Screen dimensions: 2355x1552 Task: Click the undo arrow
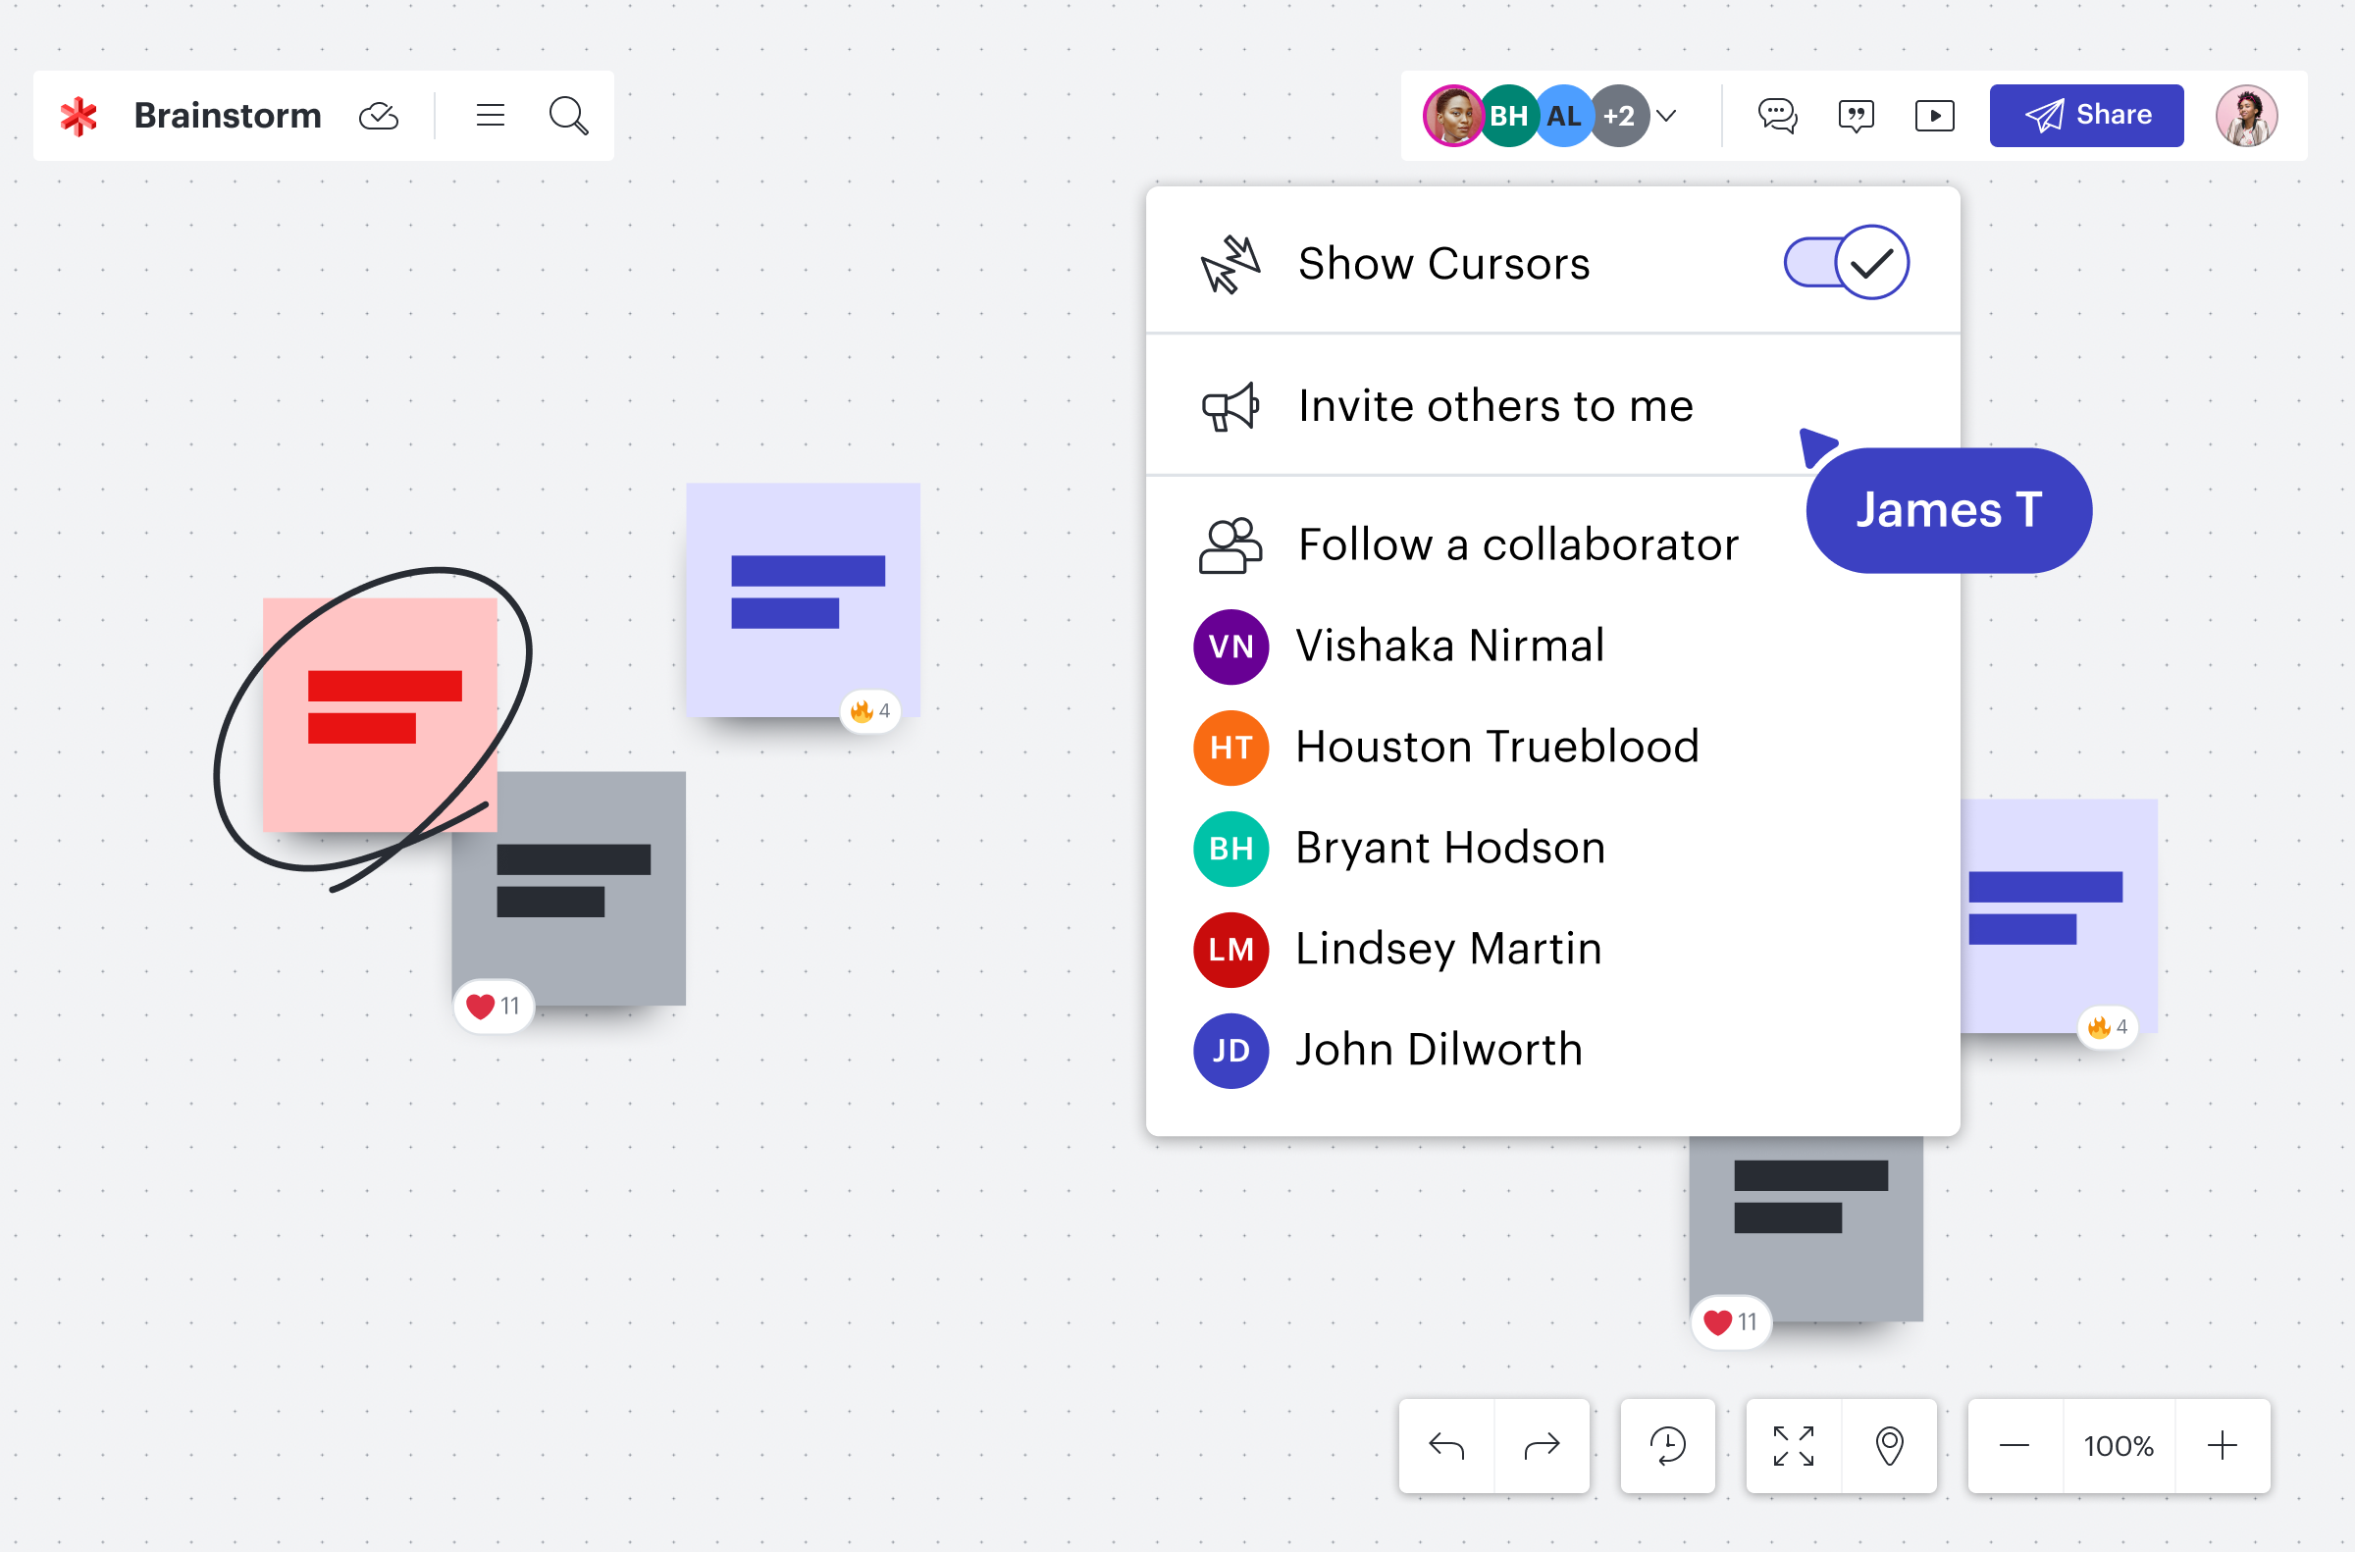(x=1446, y=1446)
